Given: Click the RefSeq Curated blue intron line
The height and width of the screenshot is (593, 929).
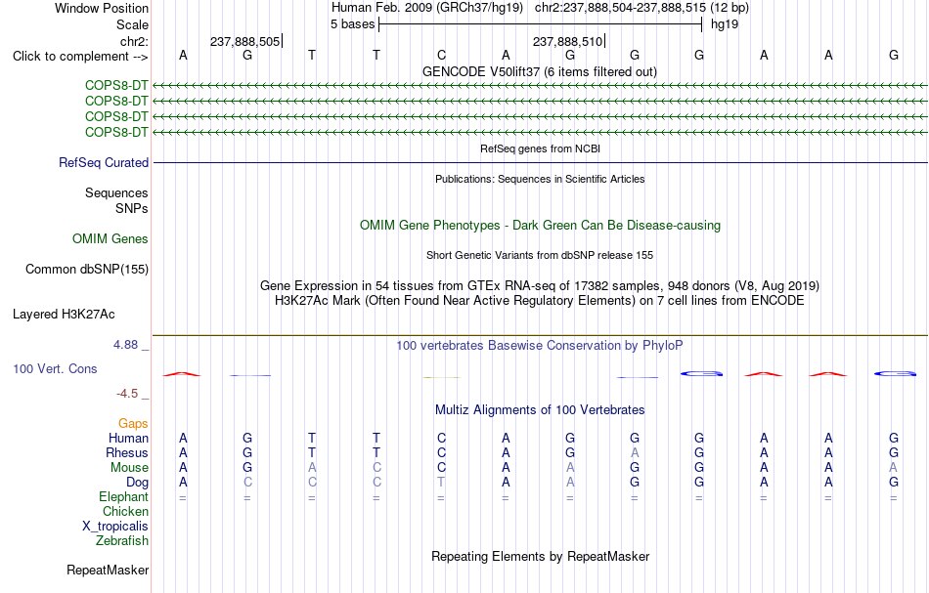Looking at the screenshot, I should 541,163.
